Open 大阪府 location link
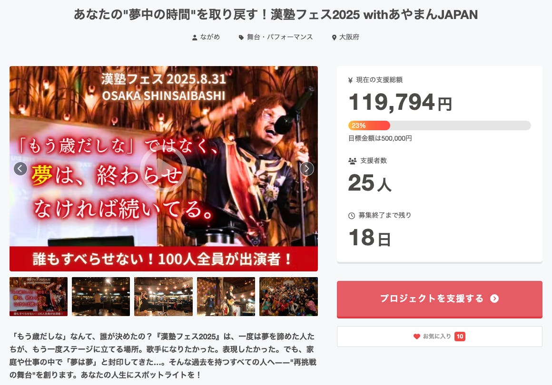Screen dimensions: 552x385 (x=349, y=37)
